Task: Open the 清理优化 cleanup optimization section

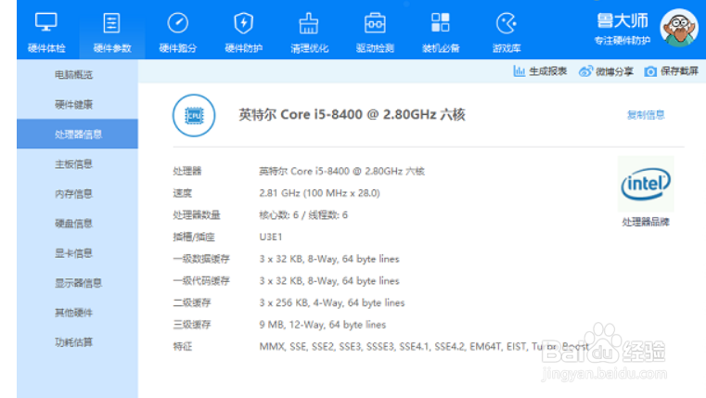Action: click(309, 32)
